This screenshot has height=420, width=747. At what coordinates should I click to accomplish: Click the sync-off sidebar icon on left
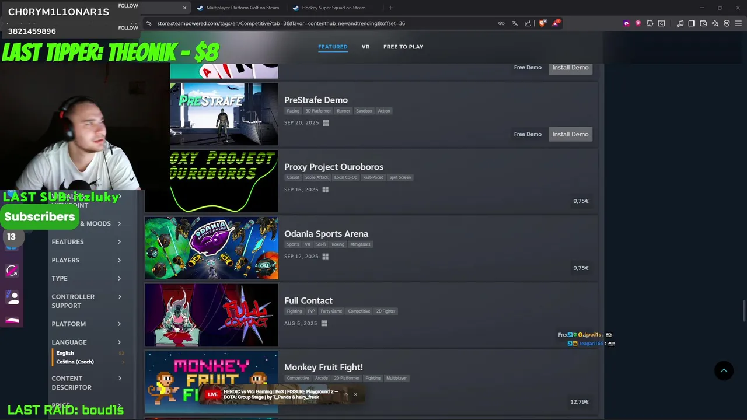click(x=12, y=271)
